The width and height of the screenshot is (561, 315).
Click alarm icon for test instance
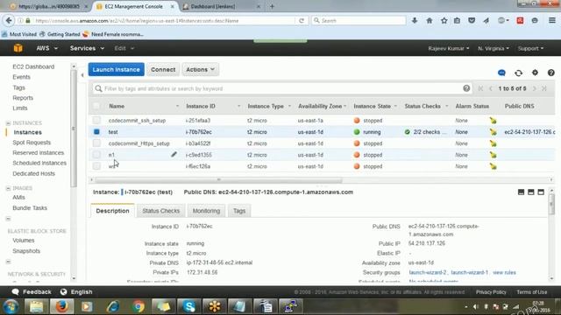493,132
